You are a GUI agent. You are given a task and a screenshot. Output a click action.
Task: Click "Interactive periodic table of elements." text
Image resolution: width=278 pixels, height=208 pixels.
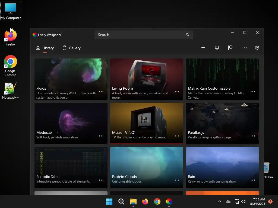(x=64, y=181)
